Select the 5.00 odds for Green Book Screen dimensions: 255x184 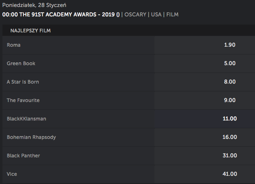(x=205, y=64)
